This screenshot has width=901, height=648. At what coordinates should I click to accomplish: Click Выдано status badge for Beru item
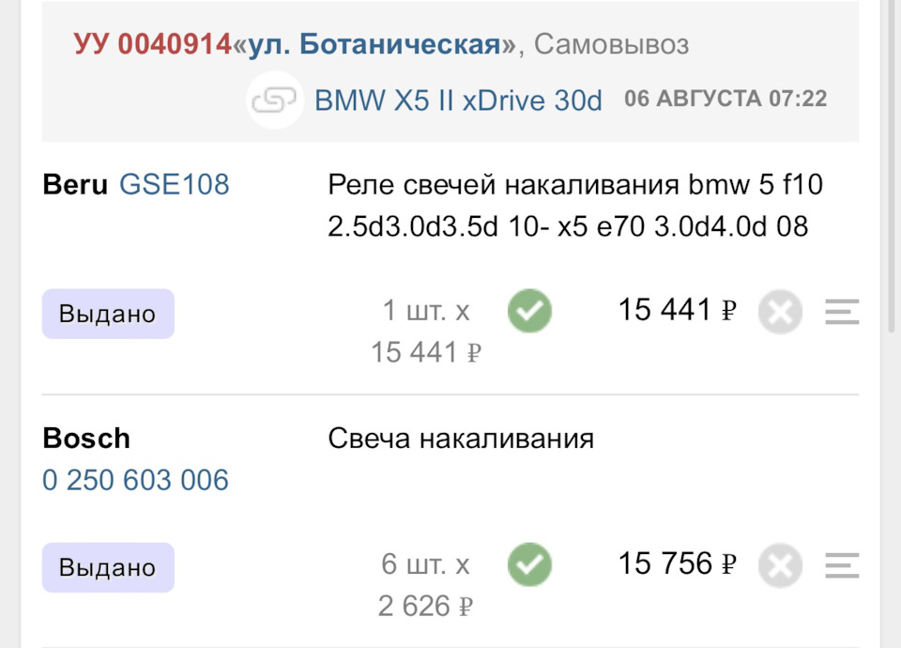click(108, 314)
